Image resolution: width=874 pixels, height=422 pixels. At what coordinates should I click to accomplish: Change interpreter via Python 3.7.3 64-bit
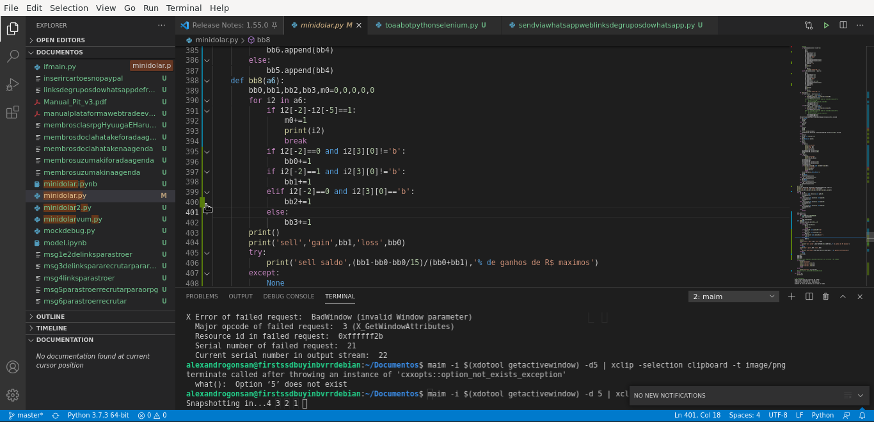98,415
